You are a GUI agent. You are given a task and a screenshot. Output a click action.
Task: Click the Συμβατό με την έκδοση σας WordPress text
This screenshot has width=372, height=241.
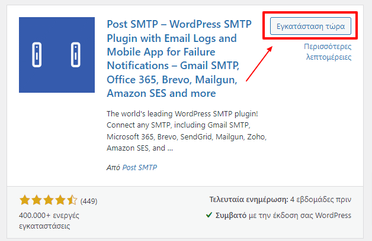(x=283, y=216)
